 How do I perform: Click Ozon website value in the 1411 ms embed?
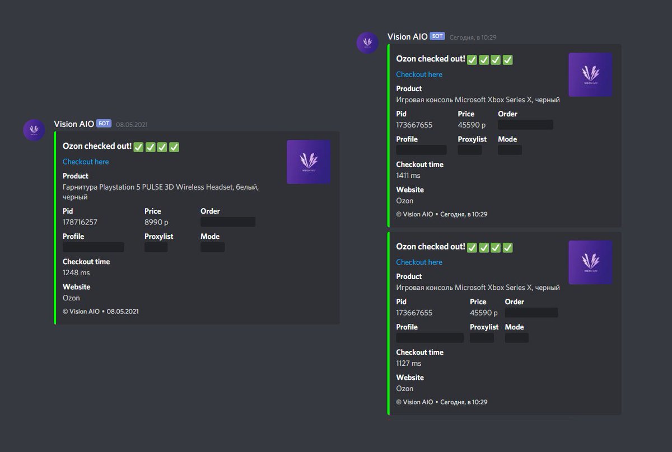[x=404, y=201]
